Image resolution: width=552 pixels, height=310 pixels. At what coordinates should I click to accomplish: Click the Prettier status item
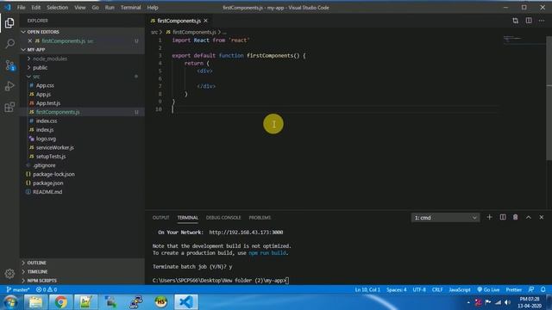(x=514, y=289)
